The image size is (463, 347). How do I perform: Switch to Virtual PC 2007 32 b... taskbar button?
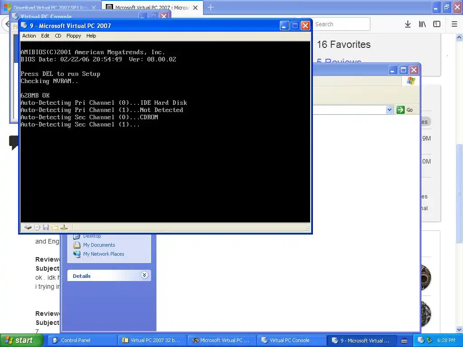click(x=152, y=340)
